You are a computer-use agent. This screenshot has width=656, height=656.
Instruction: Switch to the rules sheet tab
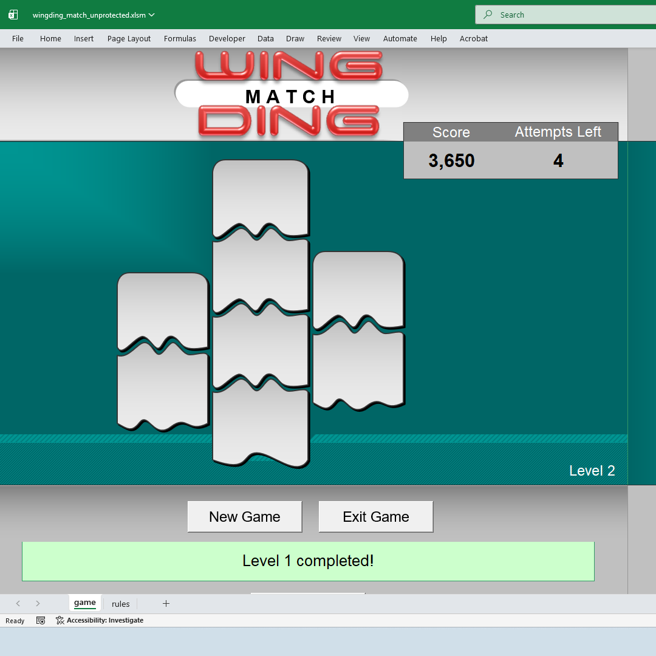pos(120,604)
